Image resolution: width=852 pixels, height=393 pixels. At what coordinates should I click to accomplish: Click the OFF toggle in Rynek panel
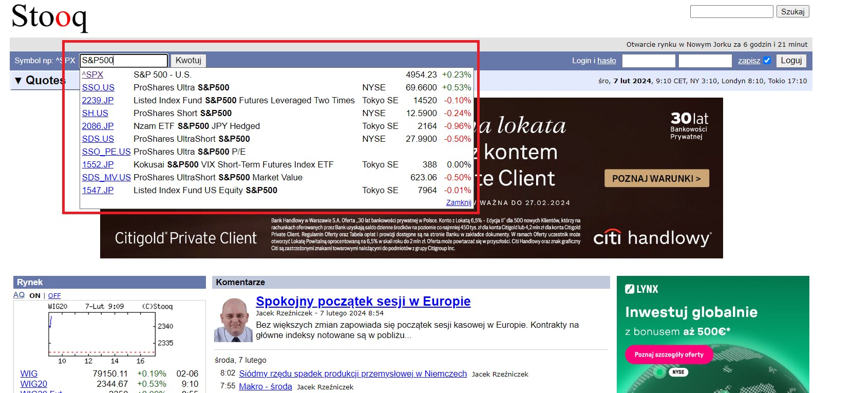[54, 295]
